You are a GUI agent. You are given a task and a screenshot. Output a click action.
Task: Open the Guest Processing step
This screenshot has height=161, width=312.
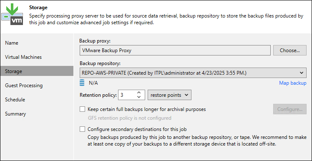[24, 86]
